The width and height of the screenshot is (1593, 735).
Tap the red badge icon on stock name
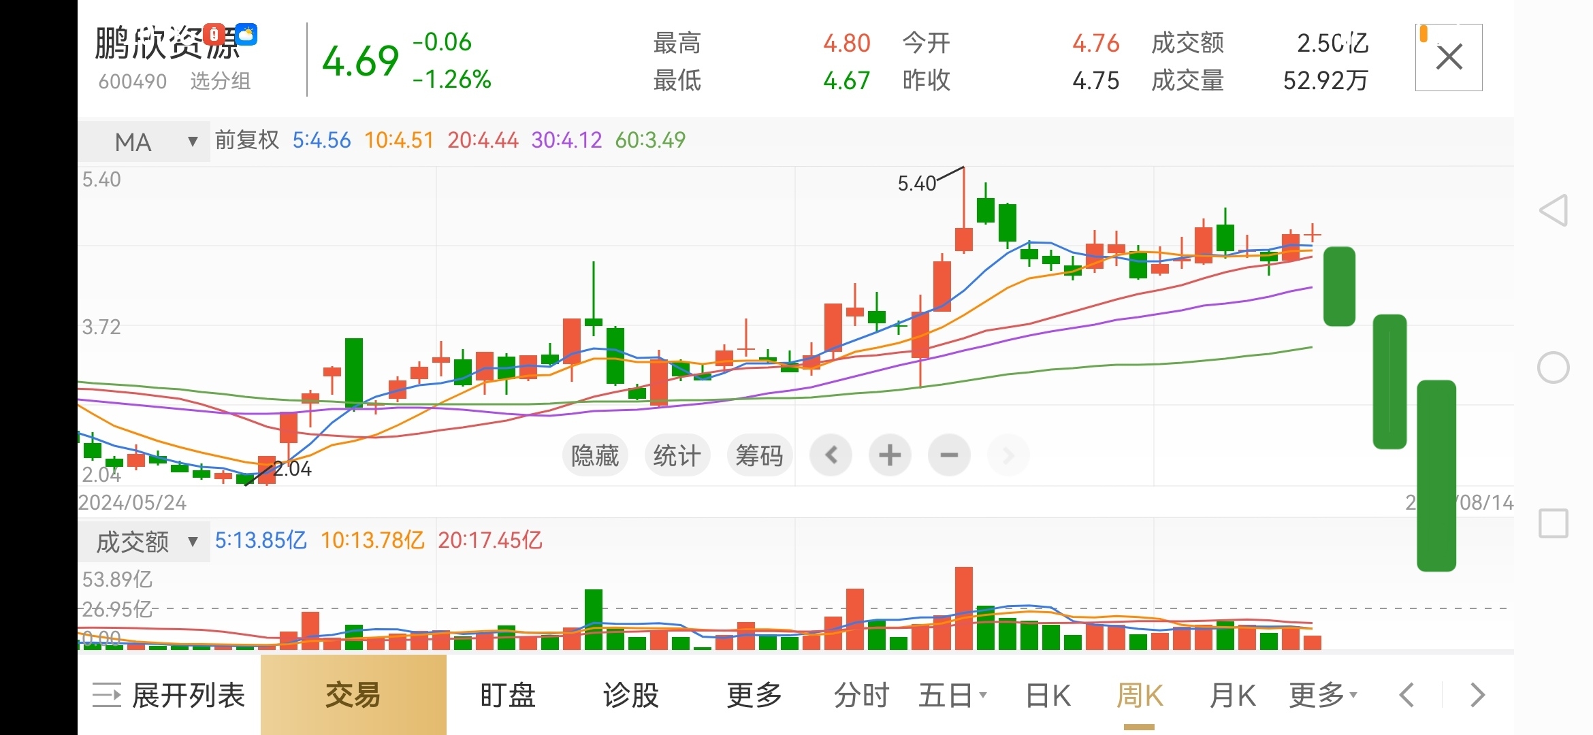click(x=214, y=34)
